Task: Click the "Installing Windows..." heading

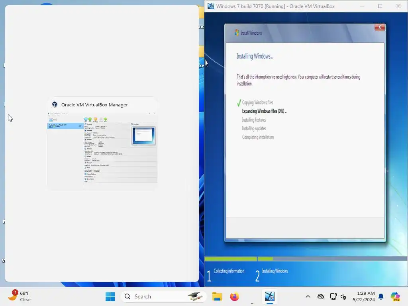Action: pos(255,56)
